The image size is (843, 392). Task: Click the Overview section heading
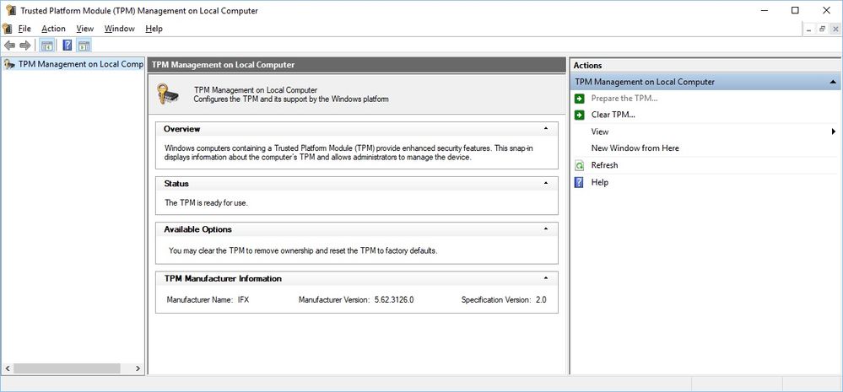181,129
